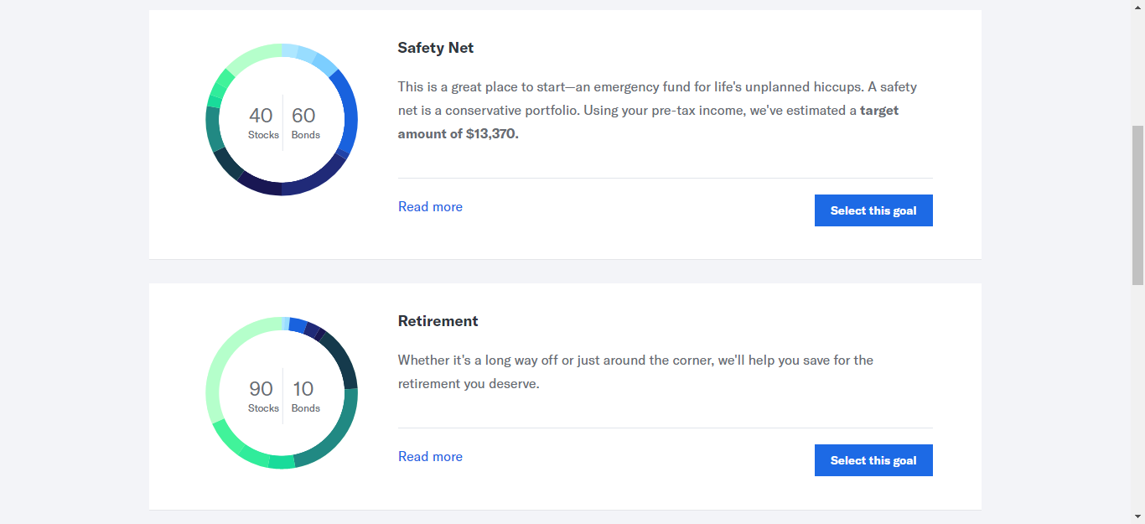Click "Read more" under Safety Net
Image resolution: width=1145 pixels, height=524 pixels.
pos(430,207)
